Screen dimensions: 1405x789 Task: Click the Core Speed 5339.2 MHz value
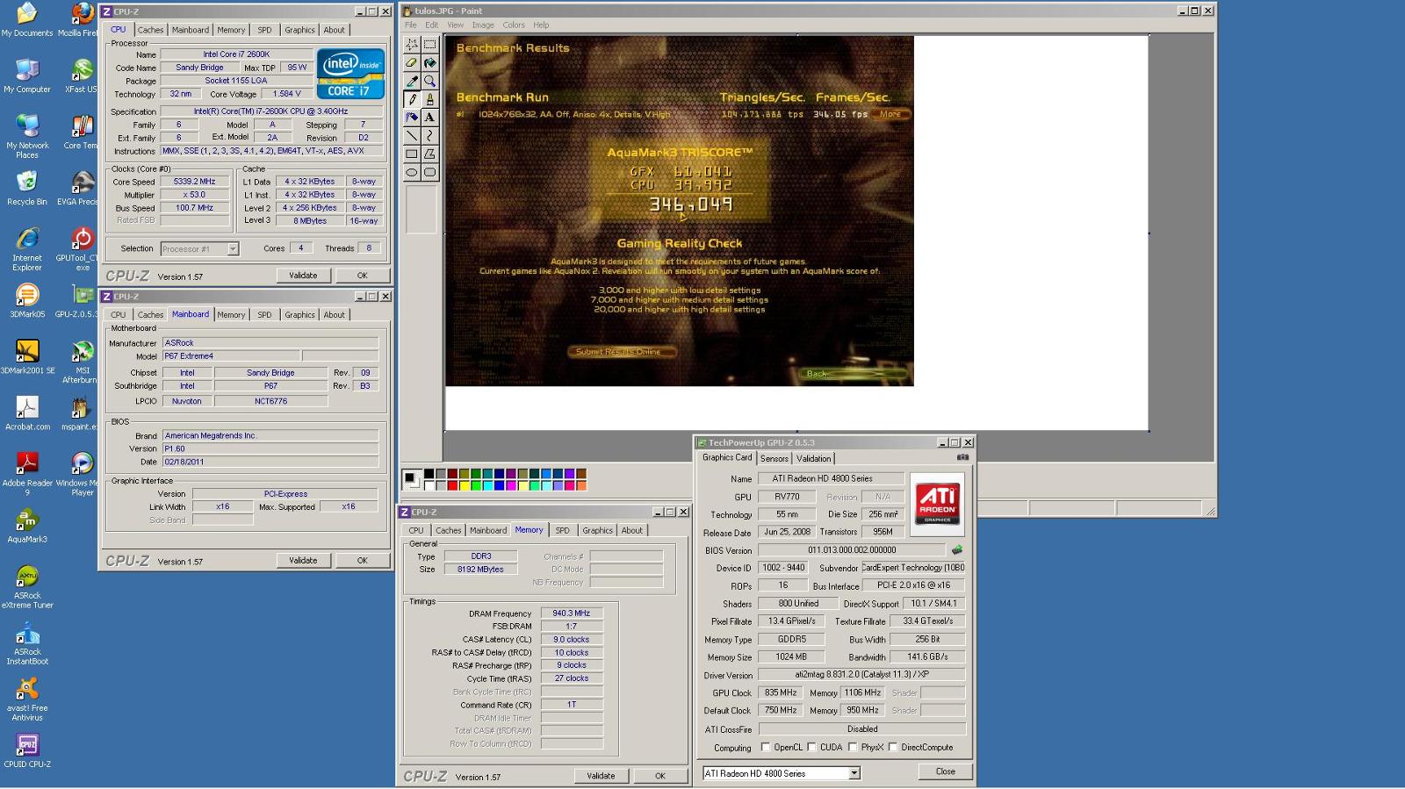click(x=194, y=182)
